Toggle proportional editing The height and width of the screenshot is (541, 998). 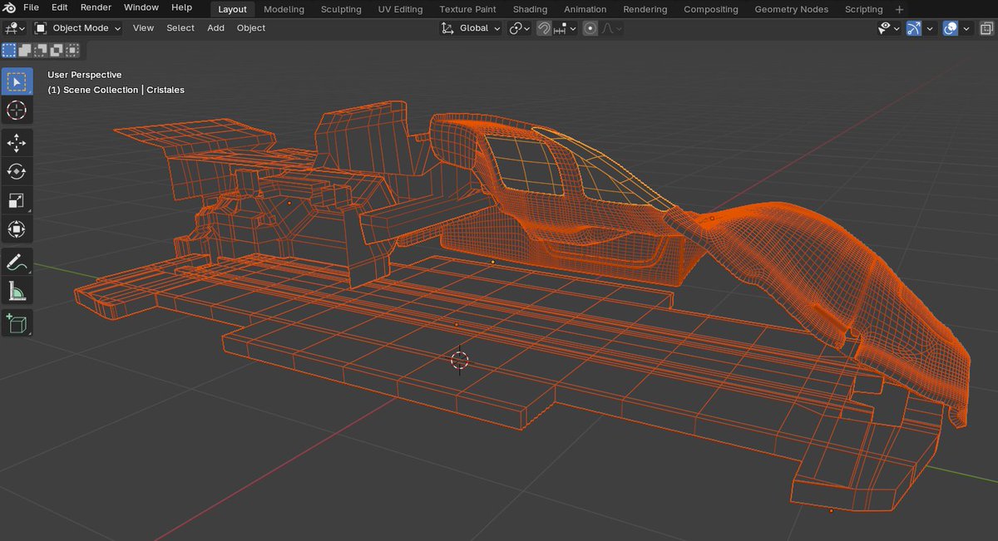click(590, 28)
